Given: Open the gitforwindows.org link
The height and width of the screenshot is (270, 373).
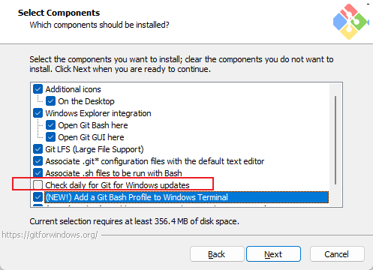Looking at the screenshot, I should pyautogui.click(x=50, y=235).
